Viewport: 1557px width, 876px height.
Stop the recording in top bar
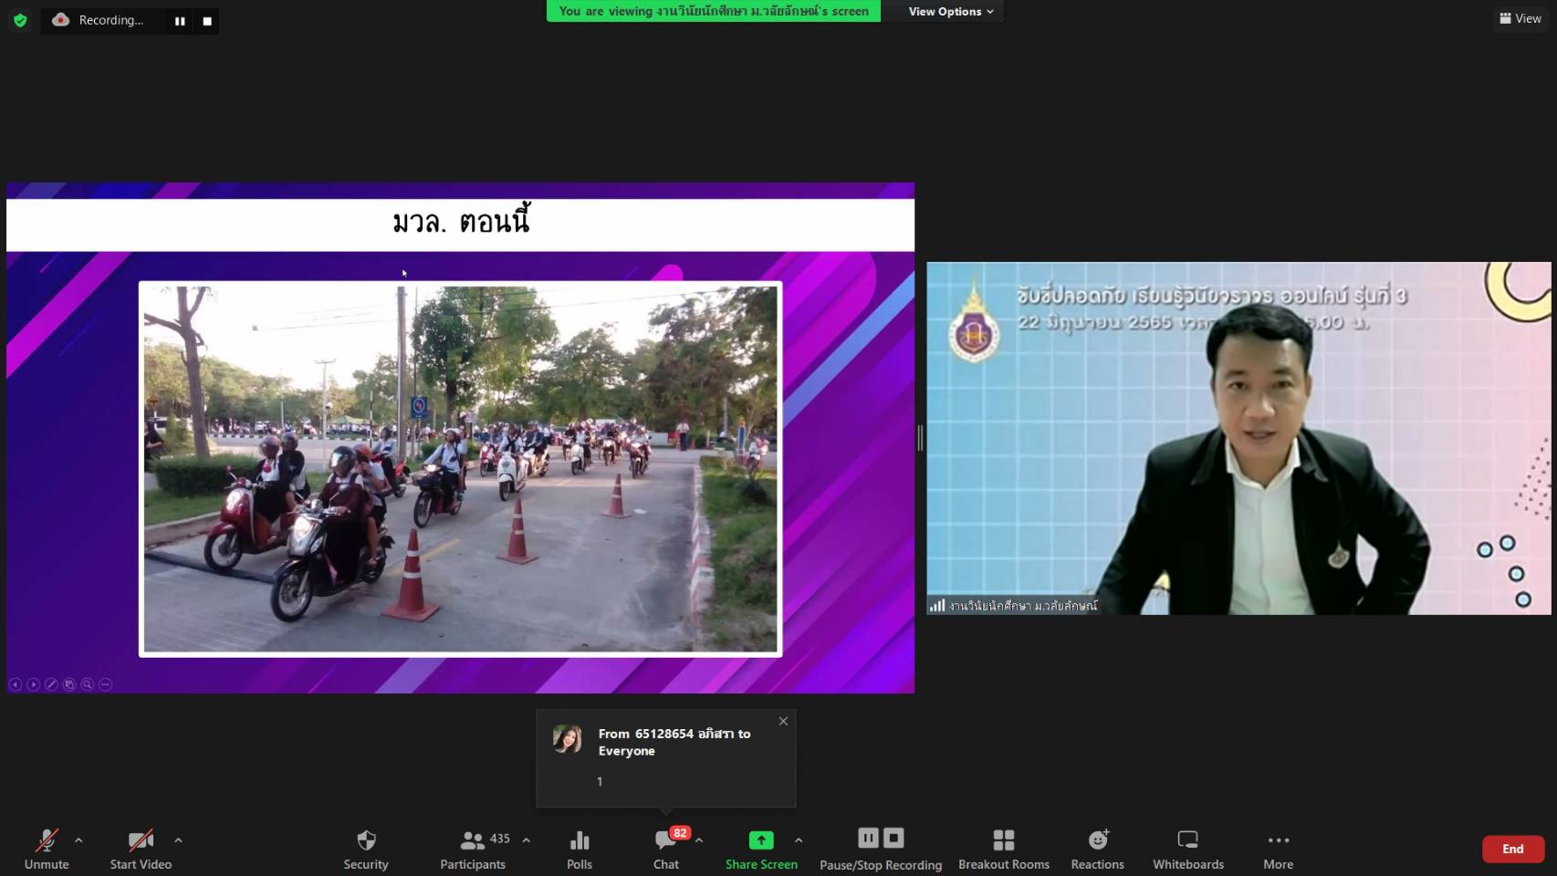pos(207,21)
